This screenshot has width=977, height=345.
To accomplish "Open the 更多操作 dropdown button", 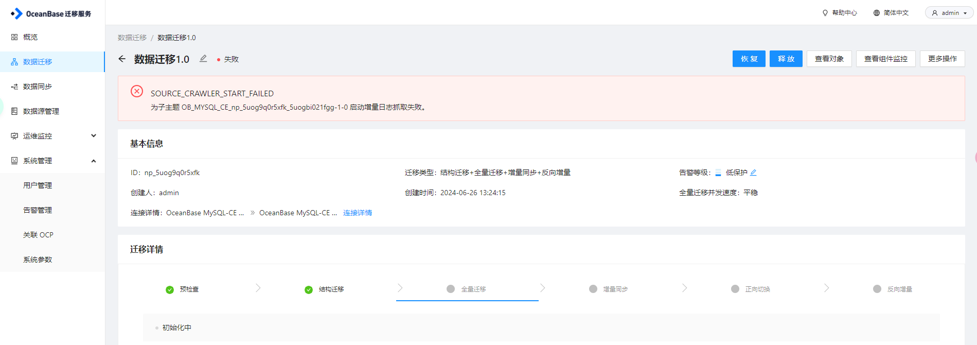I will (943, 59).
